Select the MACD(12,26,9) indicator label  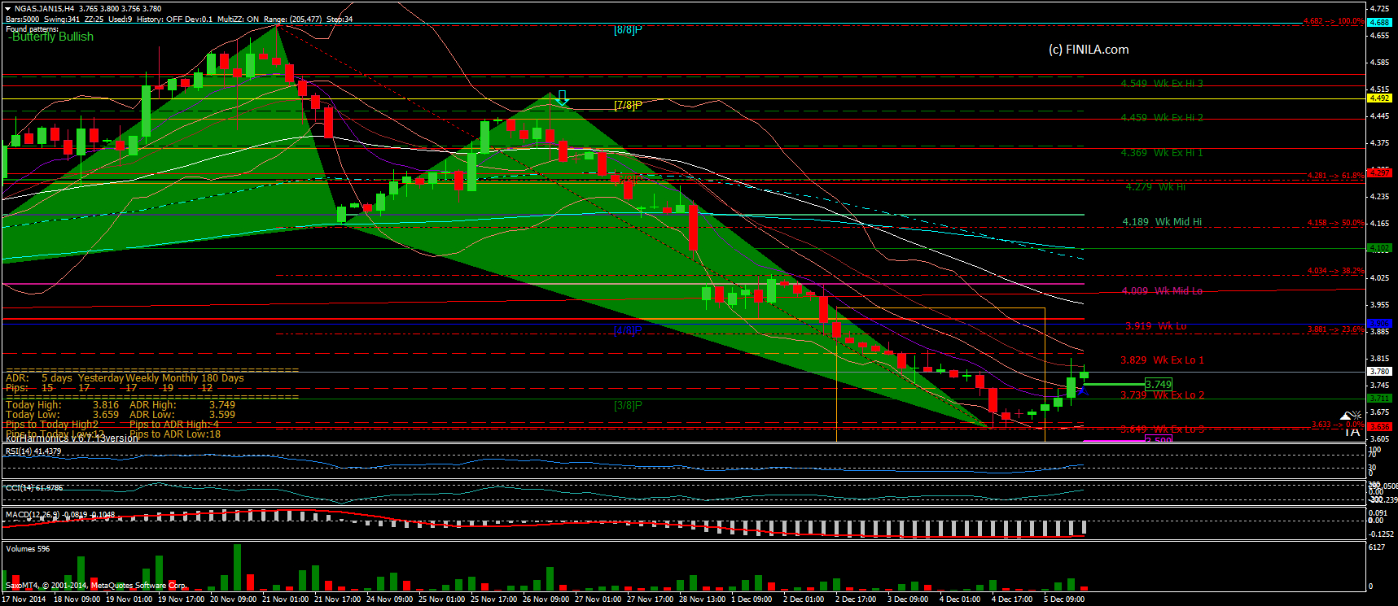click(59, 515)
